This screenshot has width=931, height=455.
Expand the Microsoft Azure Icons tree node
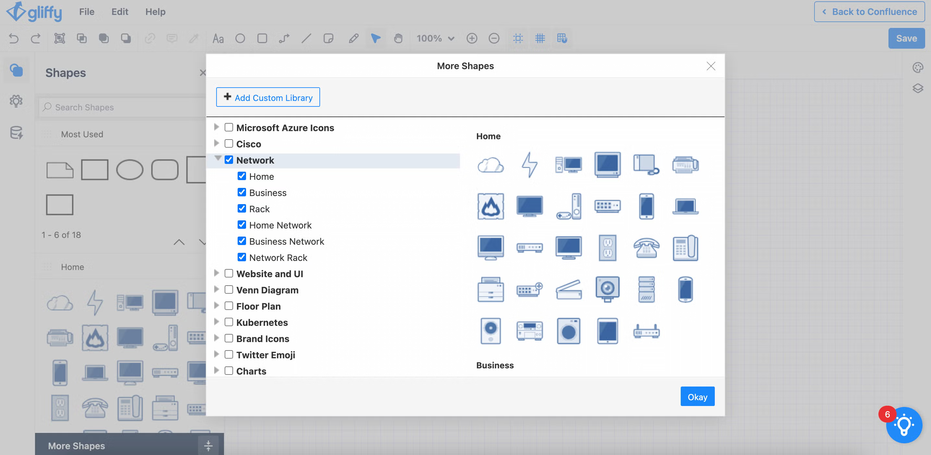(x=216, y=127)
